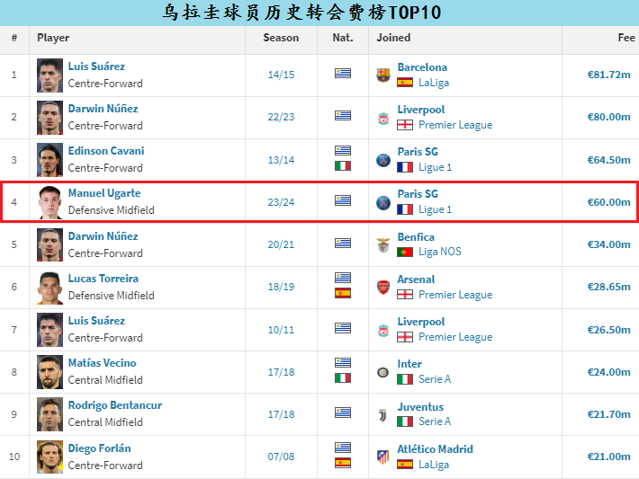Click the Inter club crest icon
639x479 pixels.
pyautogui.click(x=383, y=372)
